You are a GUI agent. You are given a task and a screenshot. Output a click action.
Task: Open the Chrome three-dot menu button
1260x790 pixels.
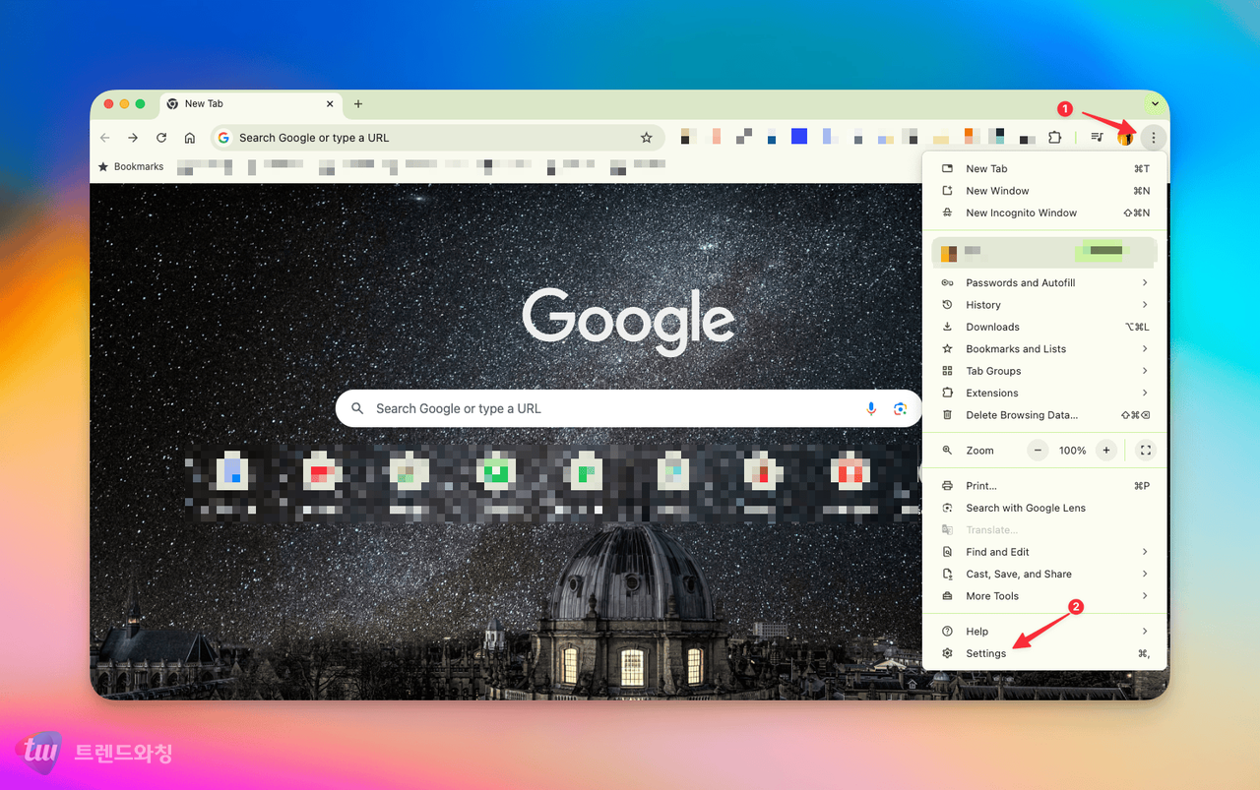pyautogui.click(x=1154, y=138)
